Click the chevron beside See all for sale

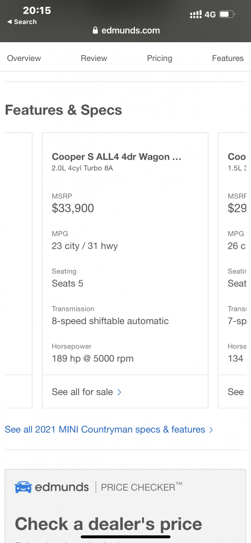pos(119,392)
